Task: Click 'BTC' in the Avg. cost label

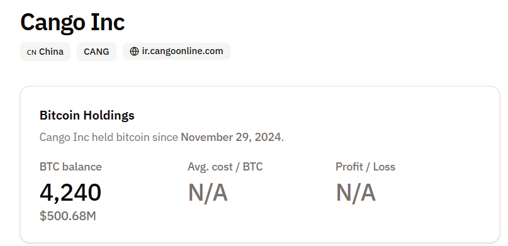Action: 252,167
